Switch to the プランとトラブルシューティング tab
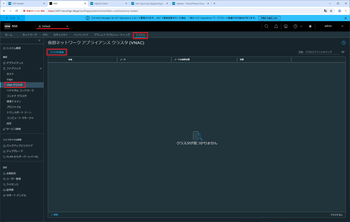The height and width of the screenshot is (222, 350). point(112,35)
